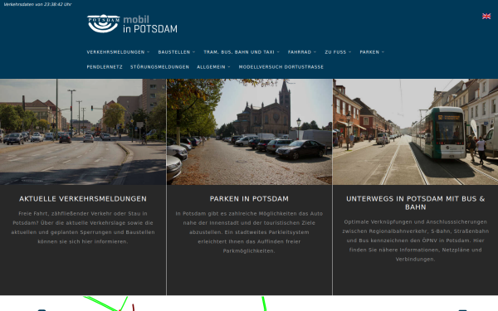Select the text starting In Potsdam gibt es zahlreiche
The height and width of the screenshot is (311, 498).
pos(249,232)
